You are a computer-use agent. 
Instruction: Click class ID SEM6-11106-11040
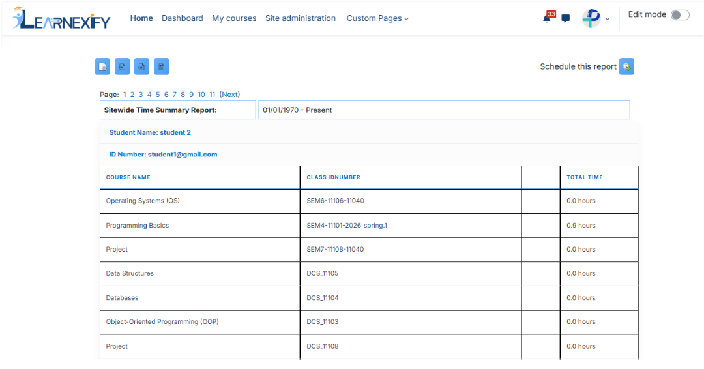tap(336, 201)
